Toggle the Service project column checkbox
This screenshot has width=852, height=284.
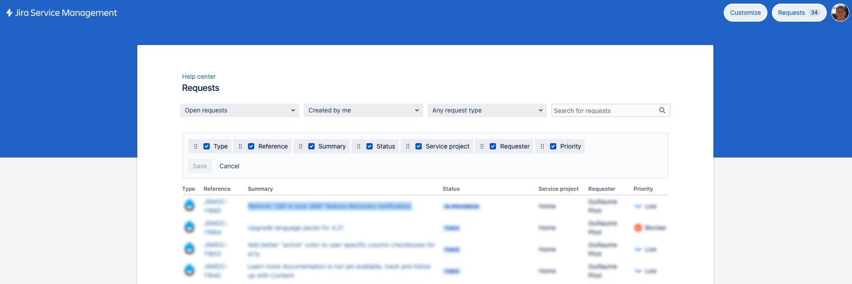tap(419, 146)
